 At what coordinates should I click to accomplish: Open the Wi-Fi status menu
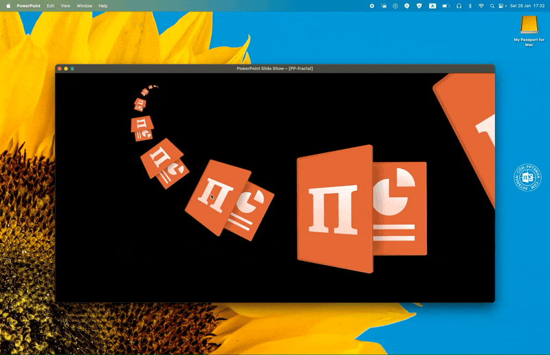481,6
